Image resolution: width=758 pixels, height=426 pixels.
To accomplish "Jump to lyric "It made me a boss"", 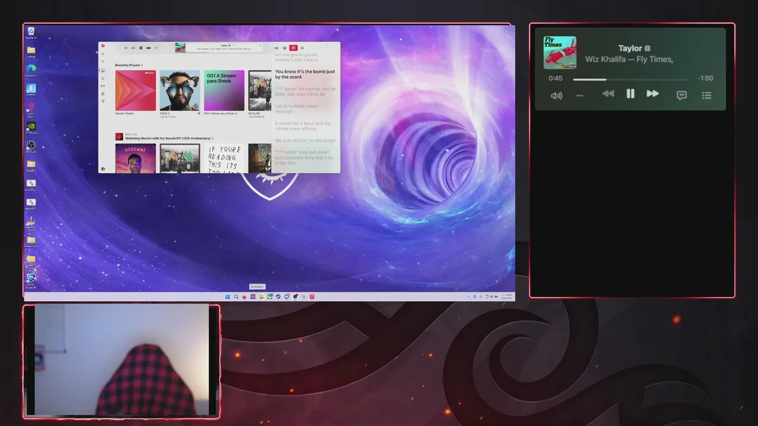I will (303, 126).
